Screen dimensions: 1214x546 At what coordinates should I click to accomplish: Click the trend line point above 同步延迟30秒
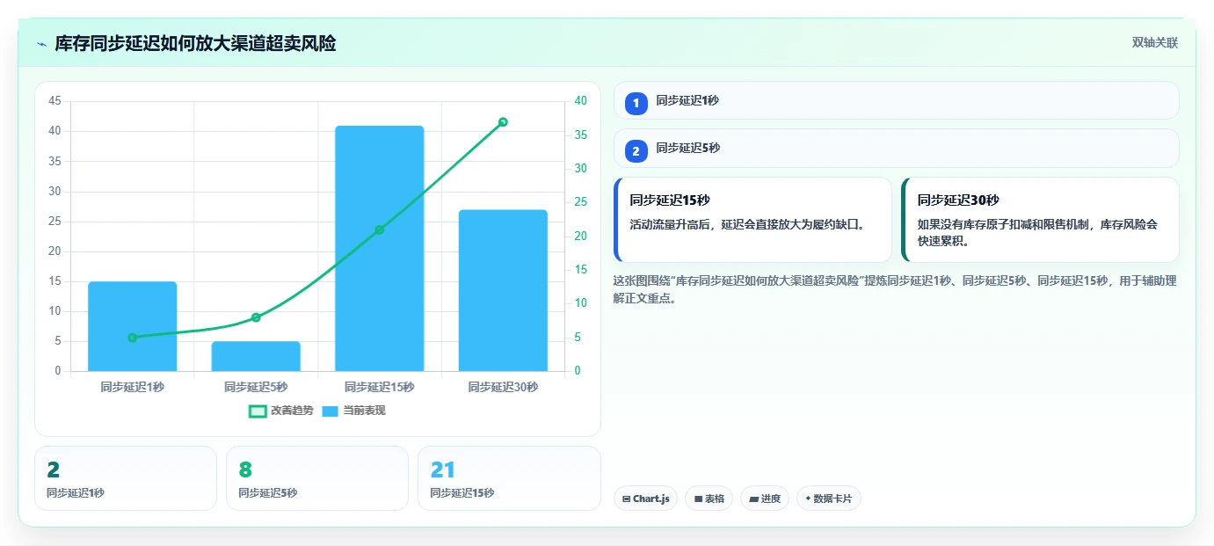coord(503,122)
